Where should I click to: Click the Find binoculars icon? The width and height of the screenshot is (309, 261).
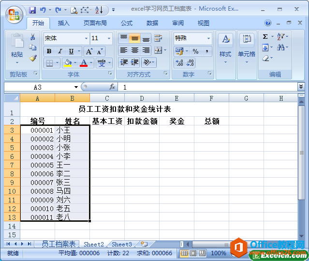pyautogui.click(x=281, y=47)
